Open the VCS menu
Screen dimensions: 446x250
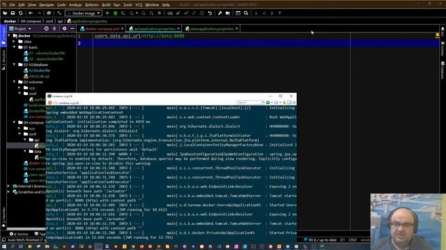coord(139,5)
